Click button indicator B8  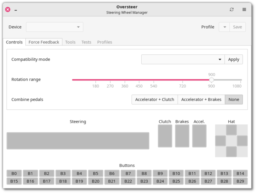(x=144, y=173)
